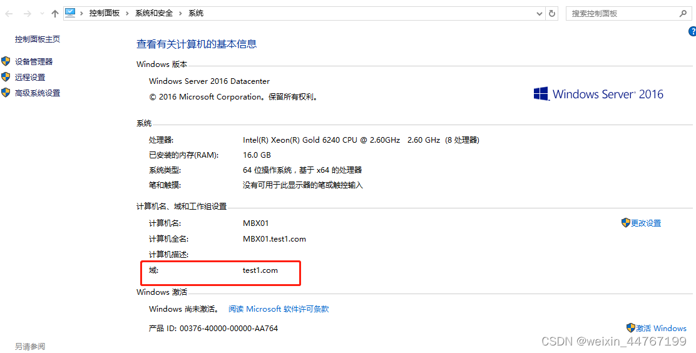Click the 16.0 GB memory value

pyautogui.click(x=257, y=155)
